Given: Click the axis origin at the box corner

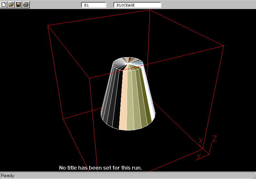Looking at the screenshot, I should (x=203, y=149).
